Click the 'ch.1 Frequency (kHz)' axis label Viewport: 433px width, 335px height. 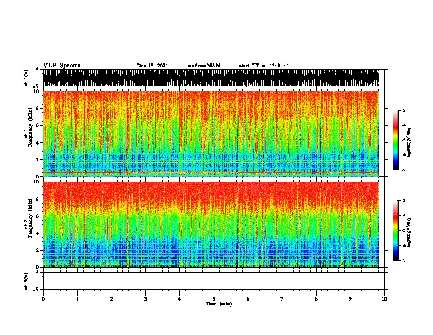point(28,127)
